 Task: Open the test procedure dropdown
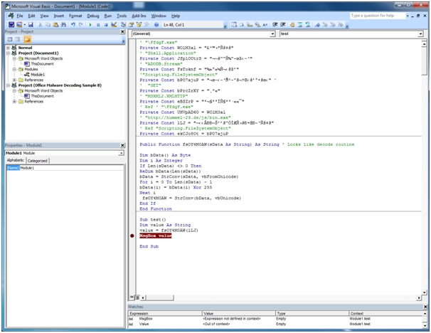coord(420,34)
